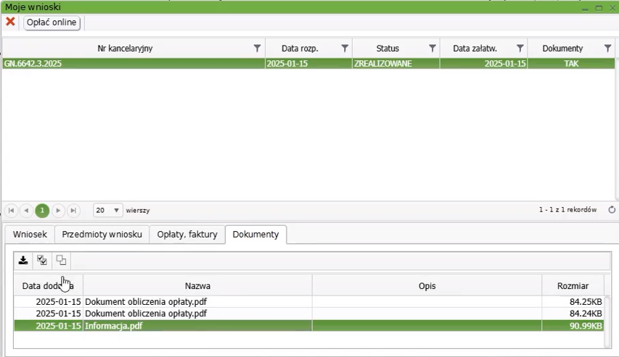This screenshot has height=357, width=619.
Task: Switch to the Wniosek tab
Action: click(x=30, y=235)
